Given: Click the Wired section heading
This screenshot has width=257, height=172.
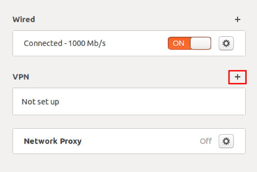Looking at the screenshot, I should tap(24, 19).
